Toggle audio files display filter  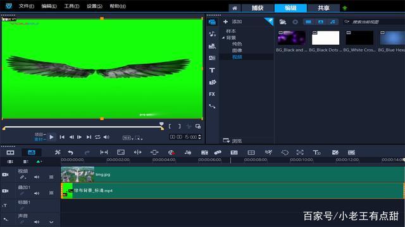[333, 22]
